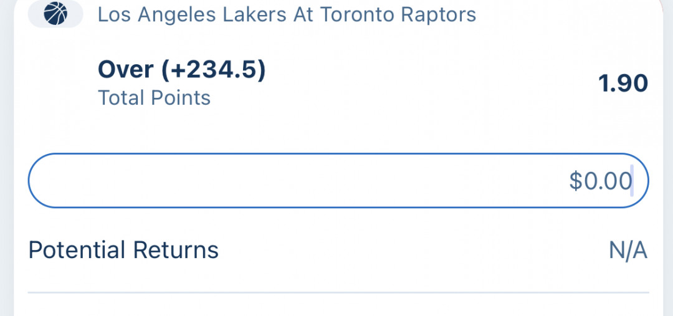Click the words Los Angeles Lakers
Screen dimensions: 673x316
[x=193, y=15]
